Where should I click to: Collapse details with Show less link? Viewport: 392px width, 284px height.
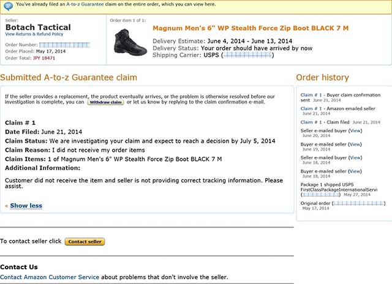click(x=26, y=206)
